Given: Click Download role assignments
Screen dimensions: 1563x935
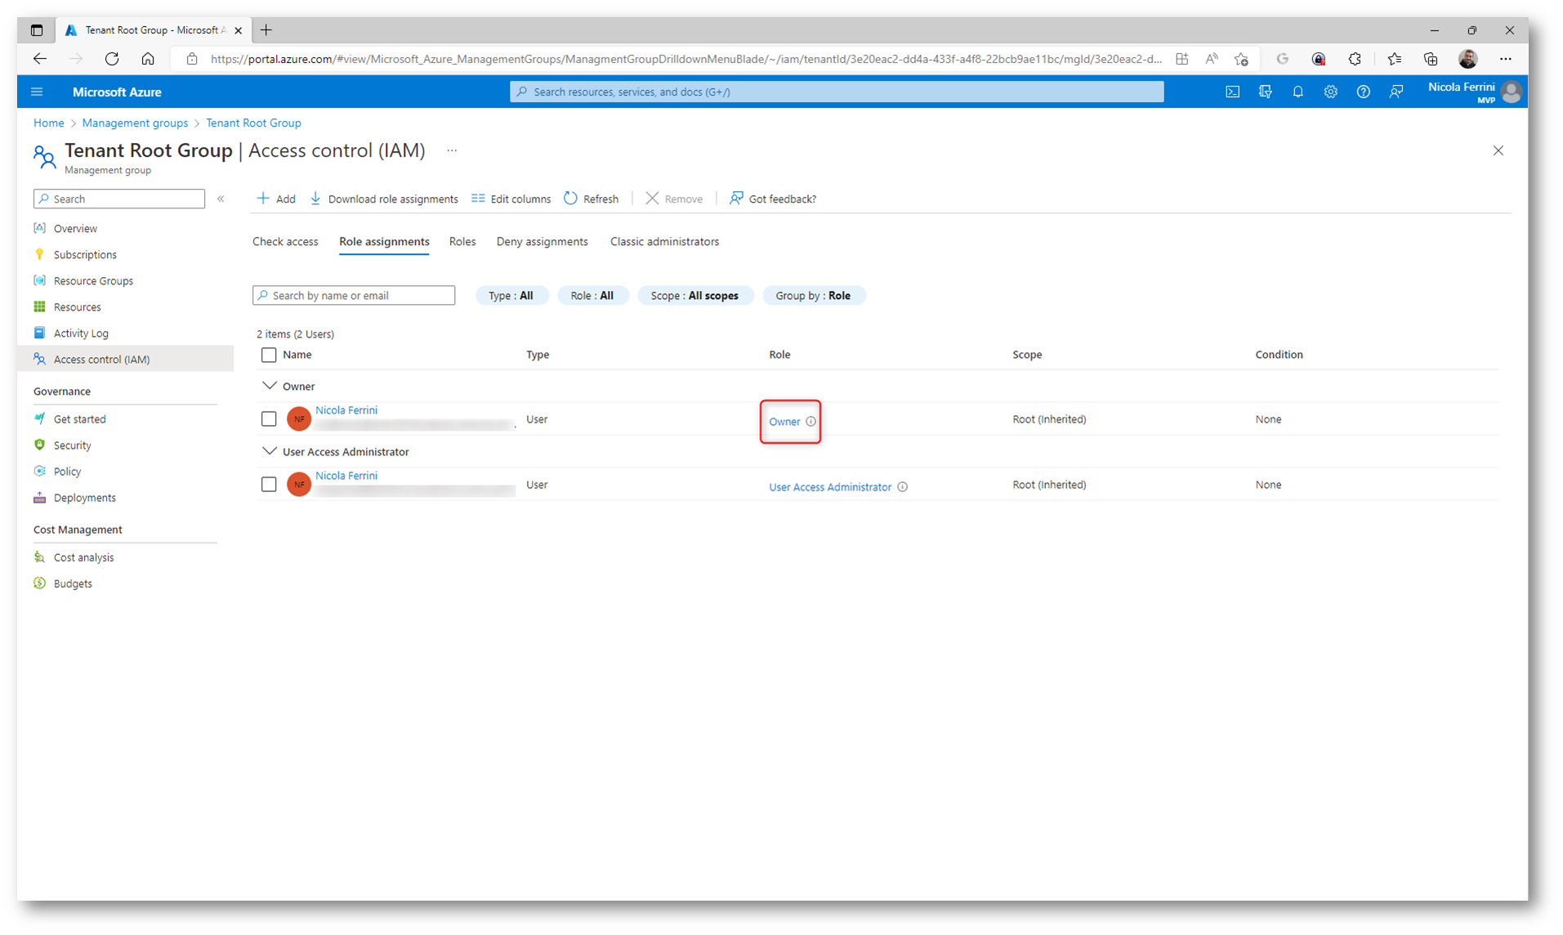Looking at the screenshot, I should click(384, 199).
